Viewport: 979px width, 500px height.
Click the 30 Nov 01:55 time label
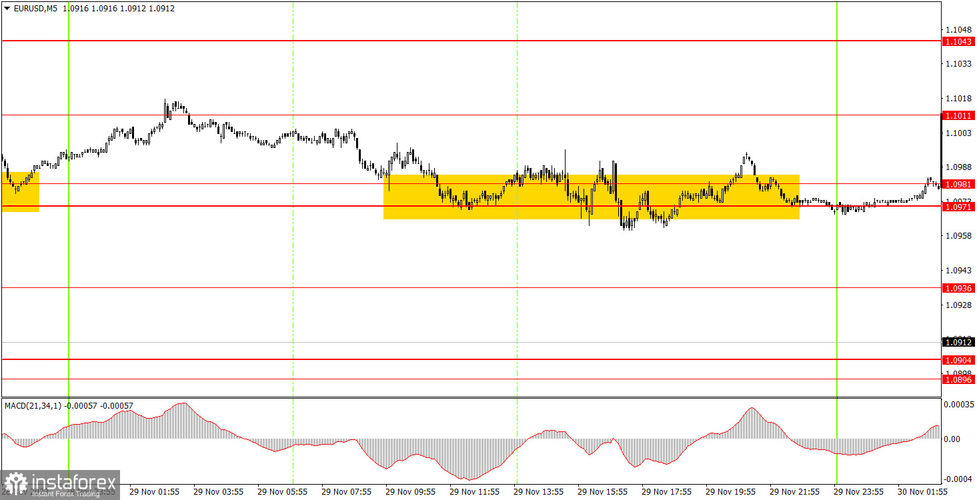924,491
